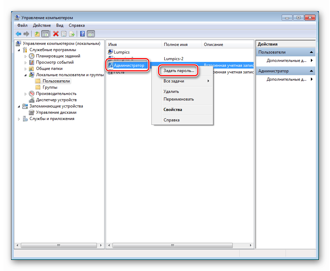Click Дополнительные действия under Пользователи
The width and height of the screenshot is (330, 271).
tap(286, 61)
